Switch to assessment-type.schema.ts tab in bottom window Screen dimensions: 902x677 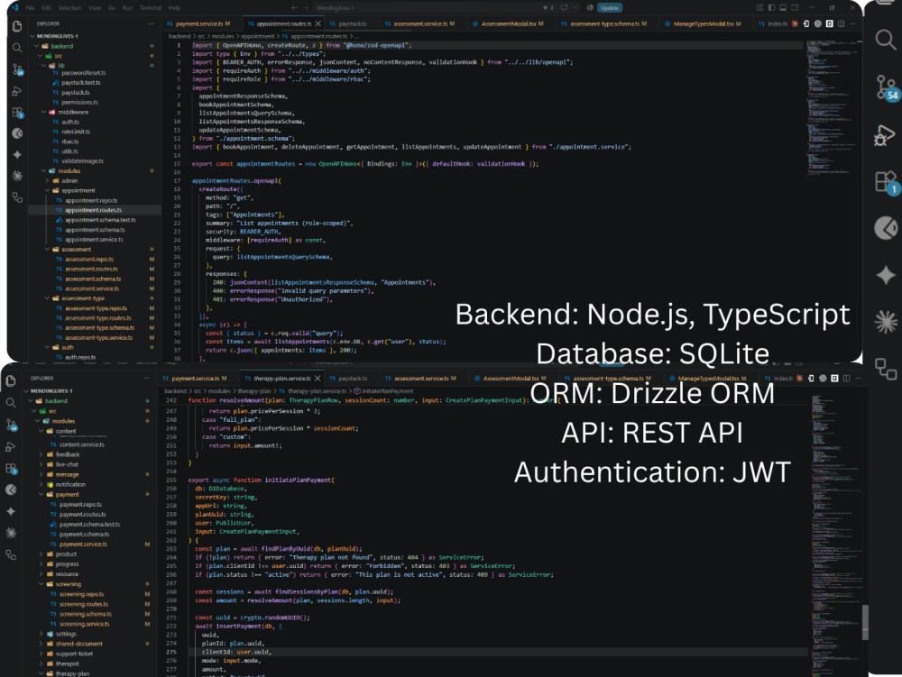608,378
